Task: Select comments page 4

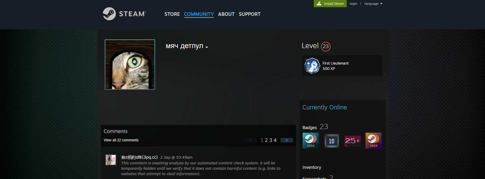Action: click(x=275, y=140)
